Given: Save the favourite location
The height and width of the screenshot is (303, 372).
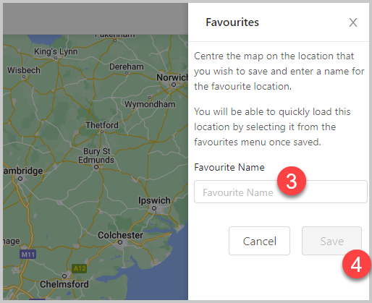Looking at the screenshot, I should (x=331, y=241).
